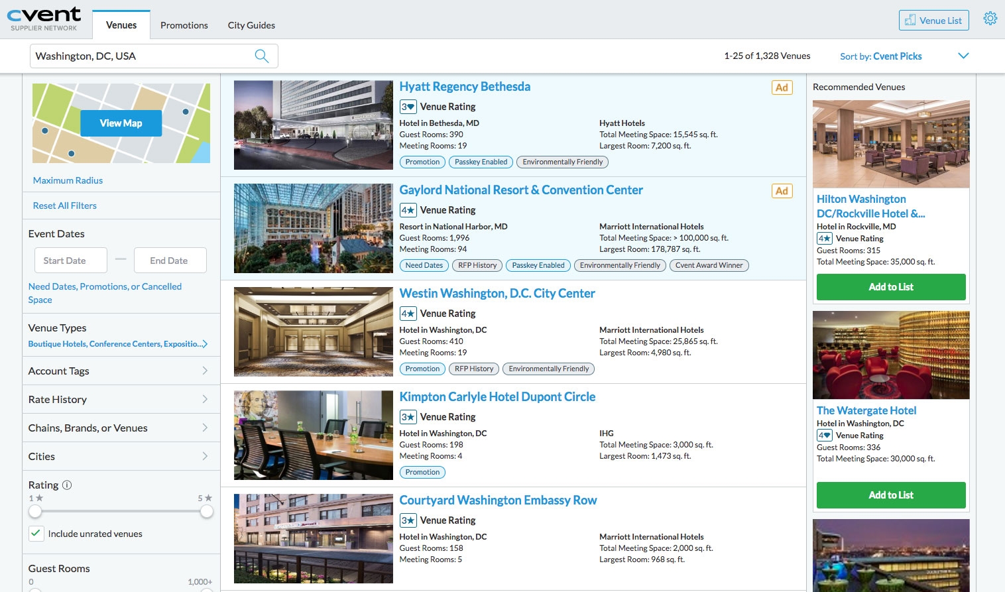Click Reset All Filters

click(x=64, y=206)
